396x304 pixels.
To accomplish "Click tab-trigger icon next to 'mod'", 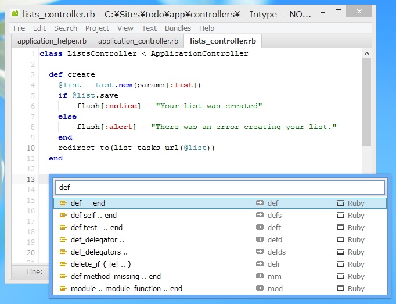I will 260,288.
